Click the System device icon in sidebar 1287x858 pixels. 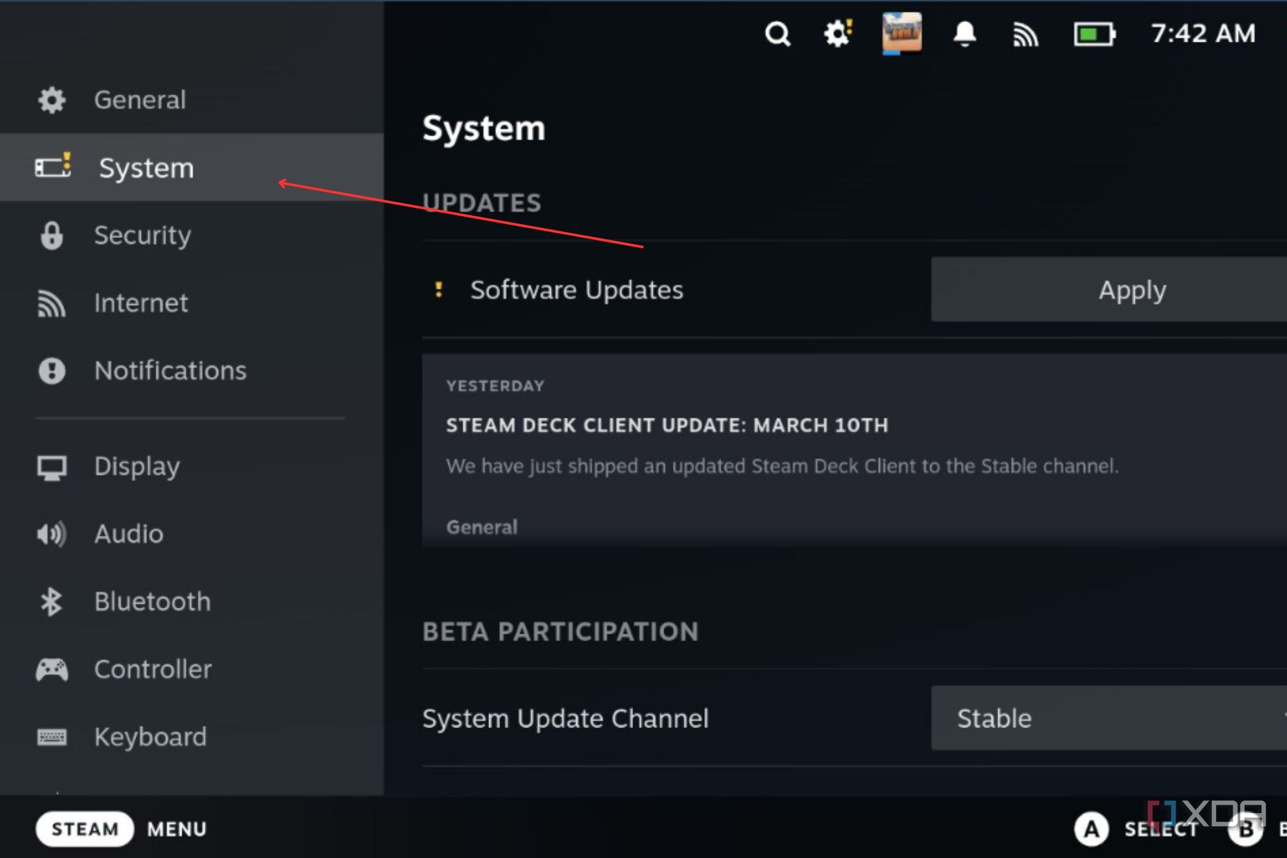coord(53,166)
